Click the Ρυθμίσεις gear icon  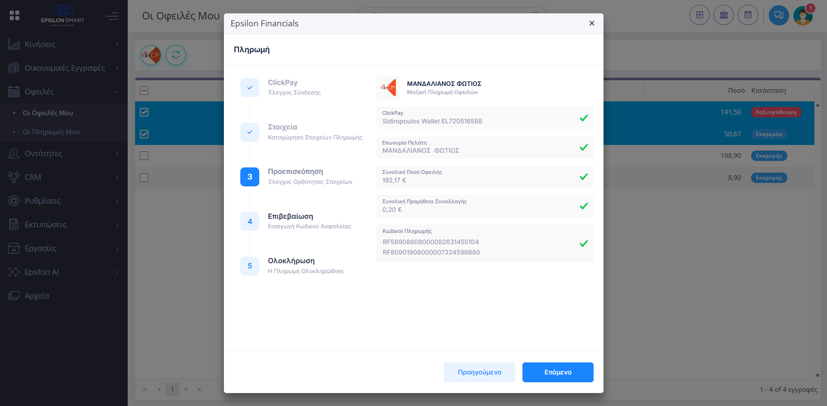(x=14, y=201)
